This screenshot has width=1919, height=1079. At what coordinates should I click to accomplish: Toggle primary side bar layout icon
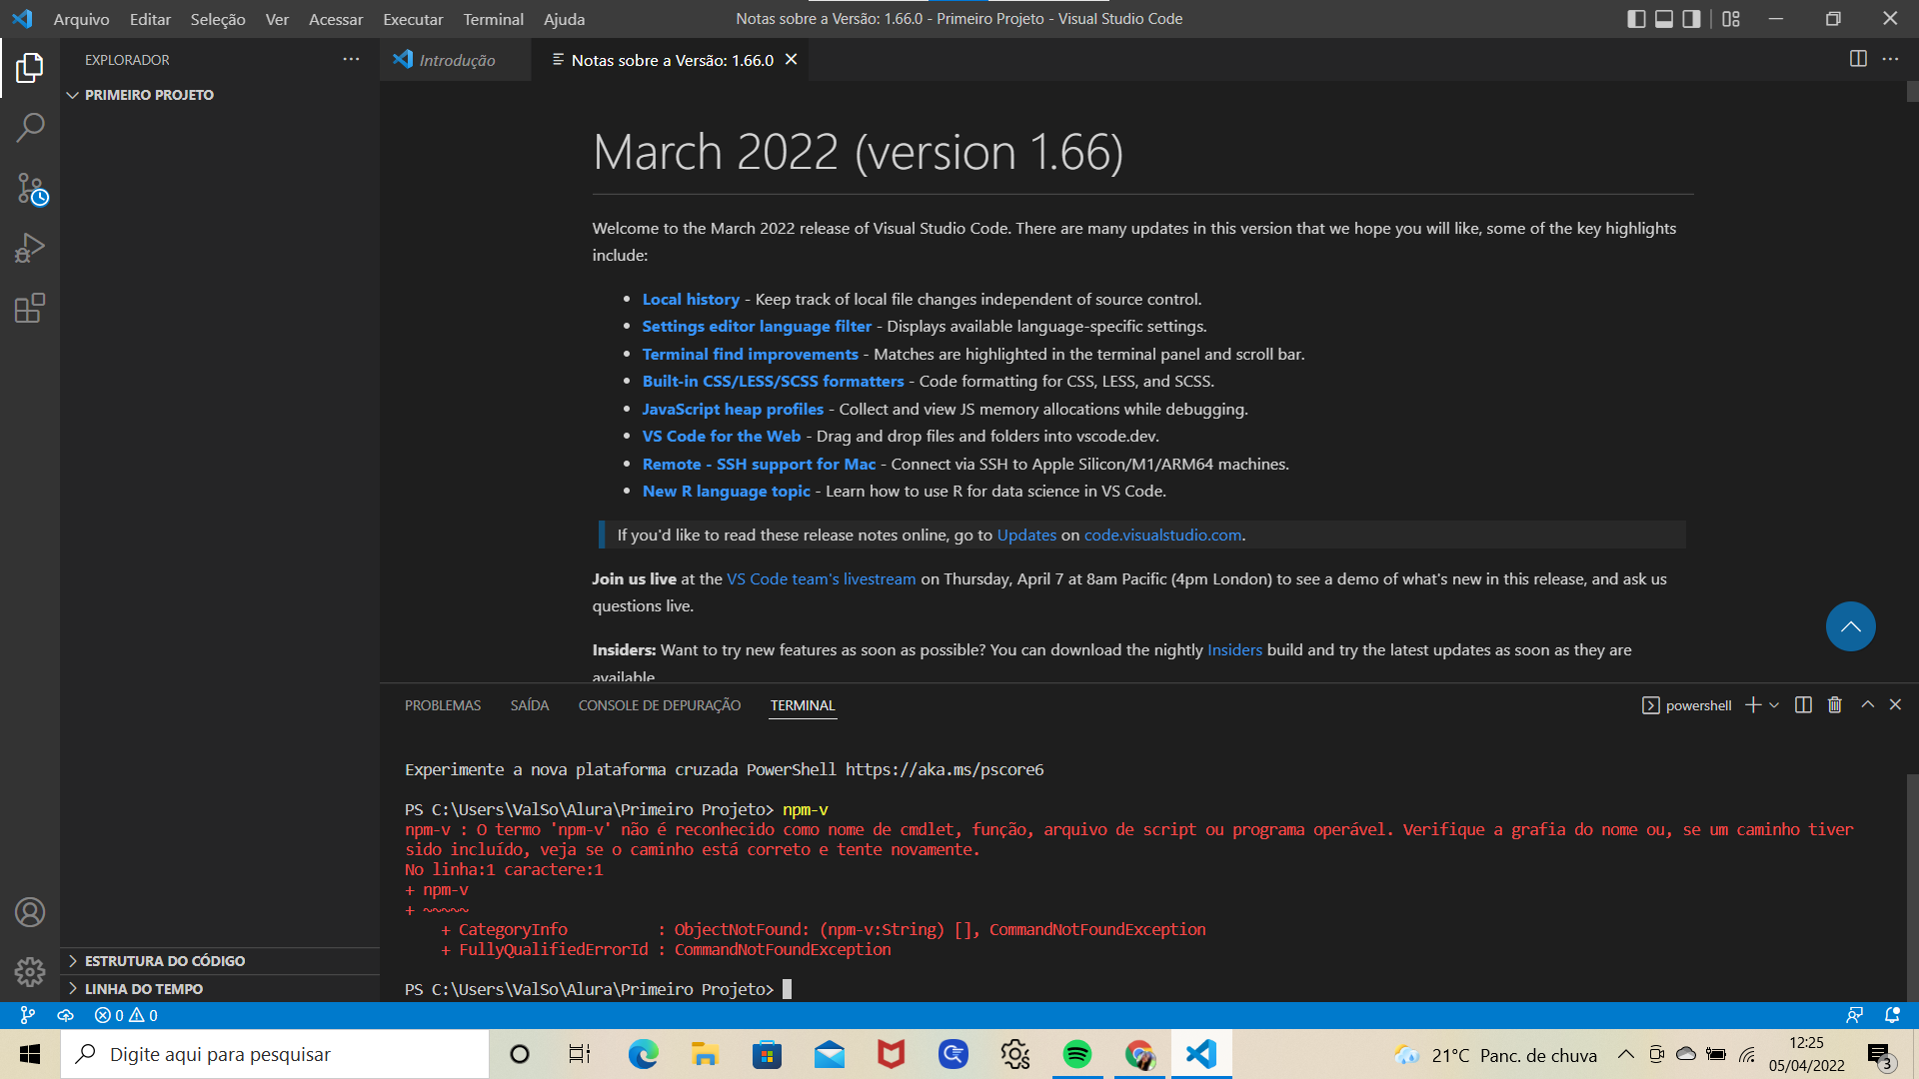1636,19
